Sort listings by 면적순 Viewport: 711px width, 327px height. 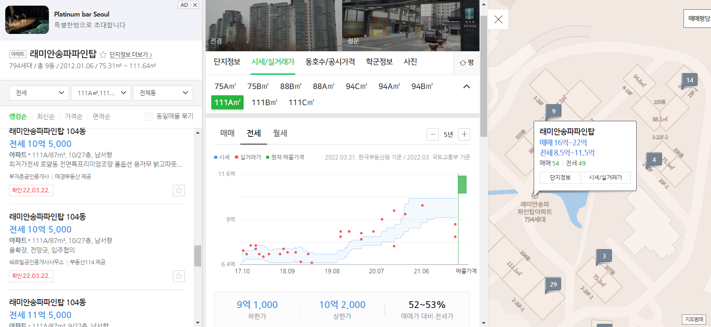(101, 116)
